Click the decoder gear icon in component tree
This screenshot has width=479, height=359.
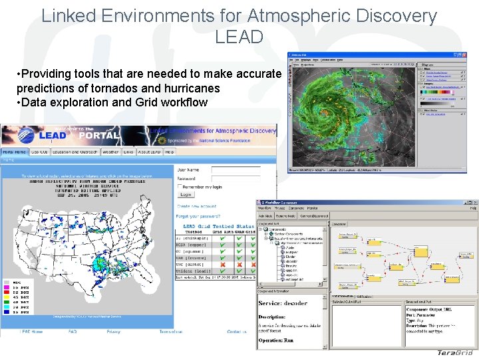point(283,261)
